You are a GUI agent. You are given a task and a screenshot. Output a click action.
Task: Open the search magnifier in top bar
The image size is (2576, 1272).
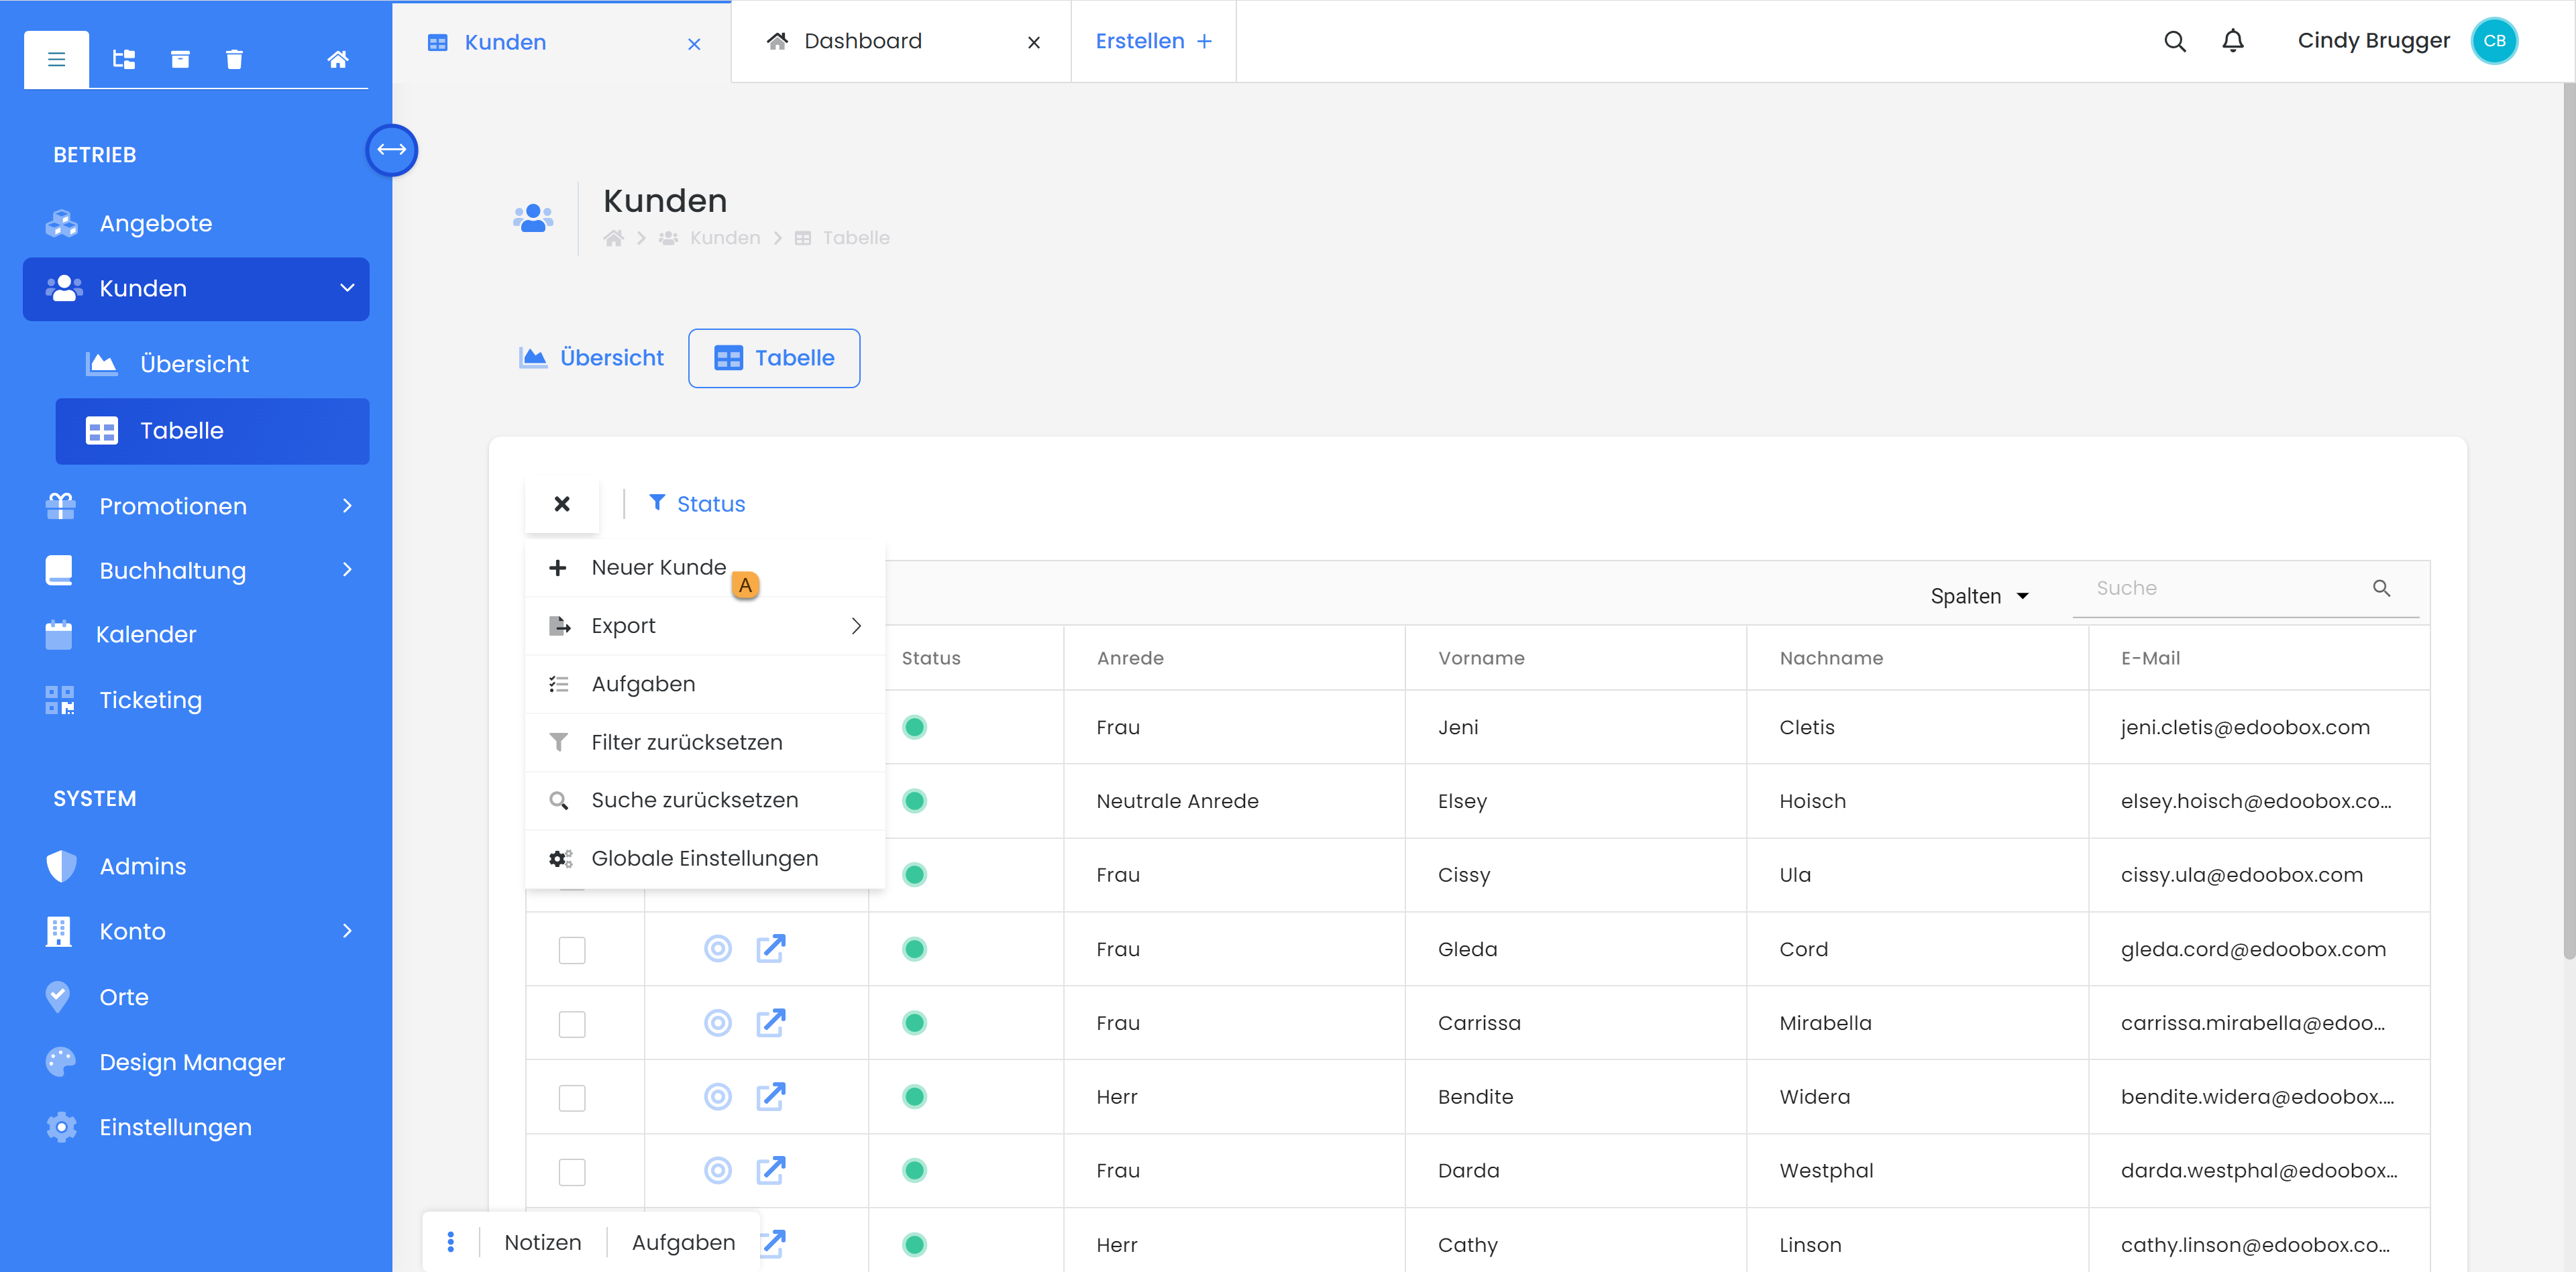click(x=2174, y=41)
